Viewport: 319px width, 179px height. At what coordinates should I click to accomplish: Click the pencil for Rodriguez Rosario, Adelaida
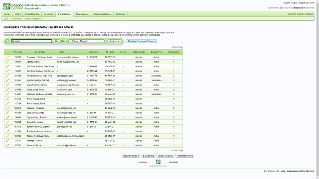7,131
